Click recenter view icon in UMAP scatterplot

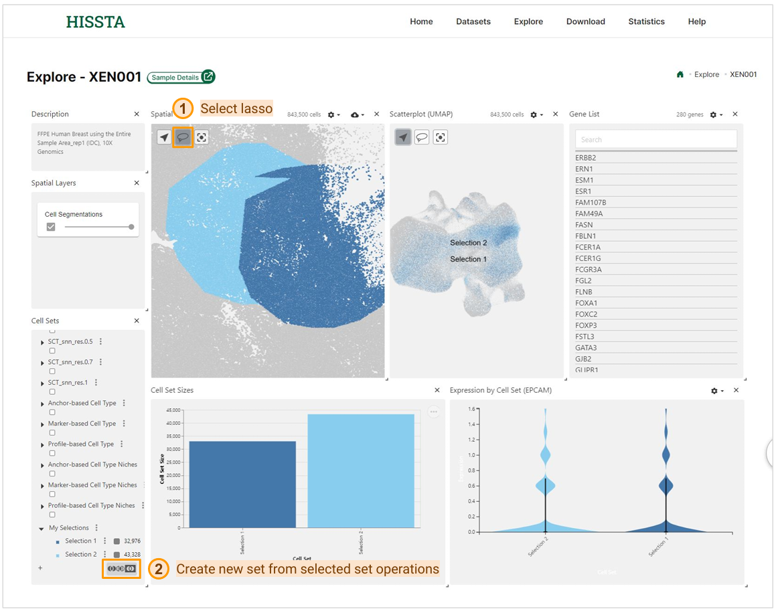440,137
